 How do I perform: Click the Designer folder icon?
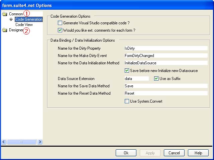pos(5,30)
